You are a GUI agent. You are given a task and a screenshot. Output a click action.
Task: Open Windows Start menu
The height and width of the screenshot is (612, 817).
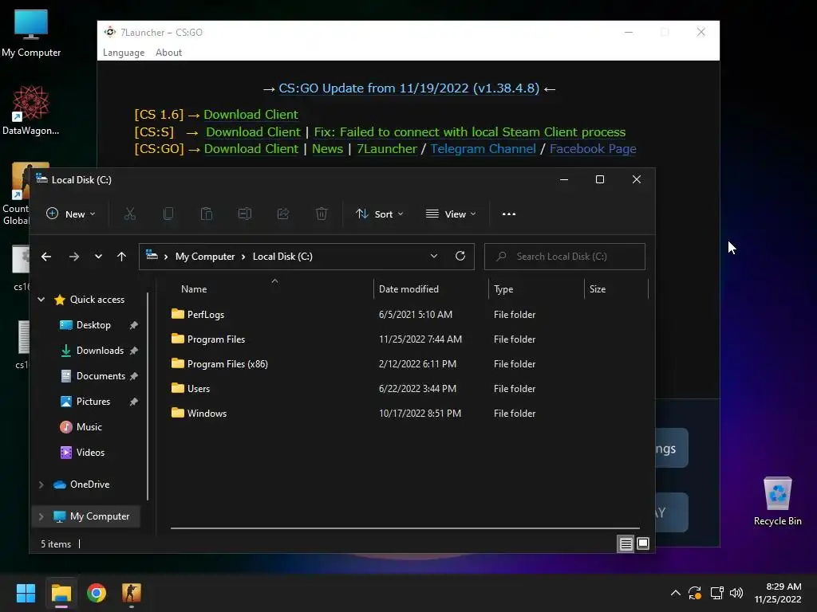pyautogui.click(x=26, y=593)
